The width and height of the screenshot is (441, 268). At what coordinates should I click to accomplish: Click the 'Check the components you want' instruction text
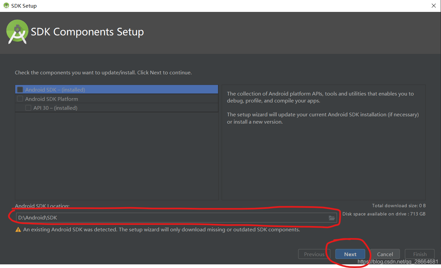[103, 72]
